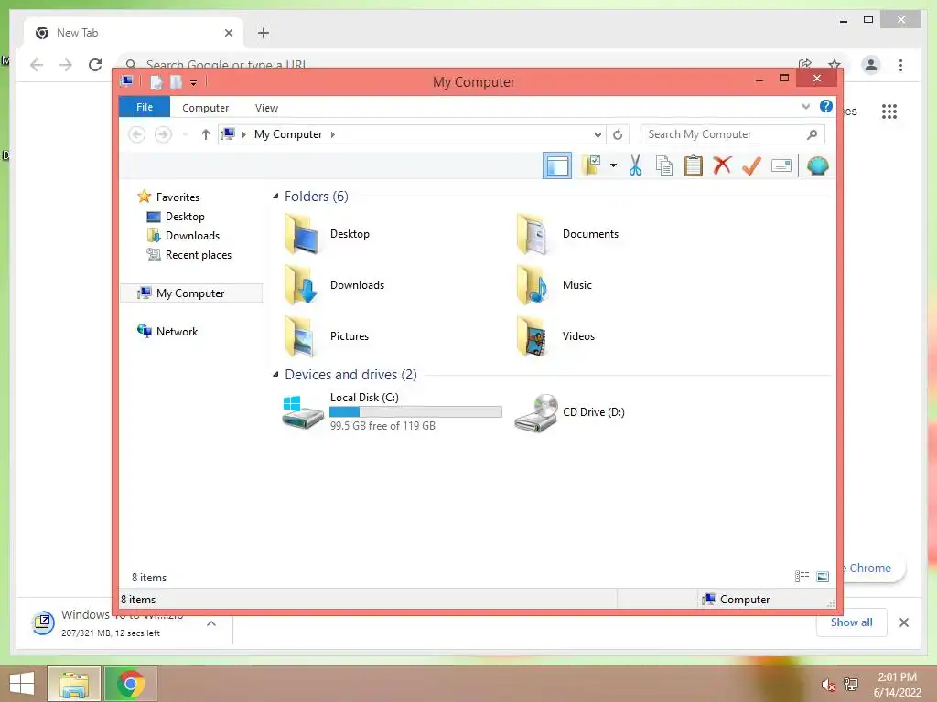Expand the arrow after My Computer breadcrumb

tap(333, 134)
